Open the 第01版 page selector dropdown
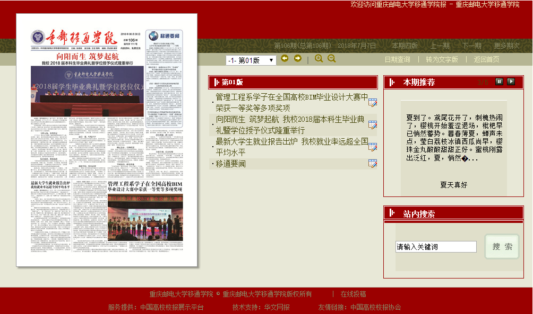 tap(251, 60)
